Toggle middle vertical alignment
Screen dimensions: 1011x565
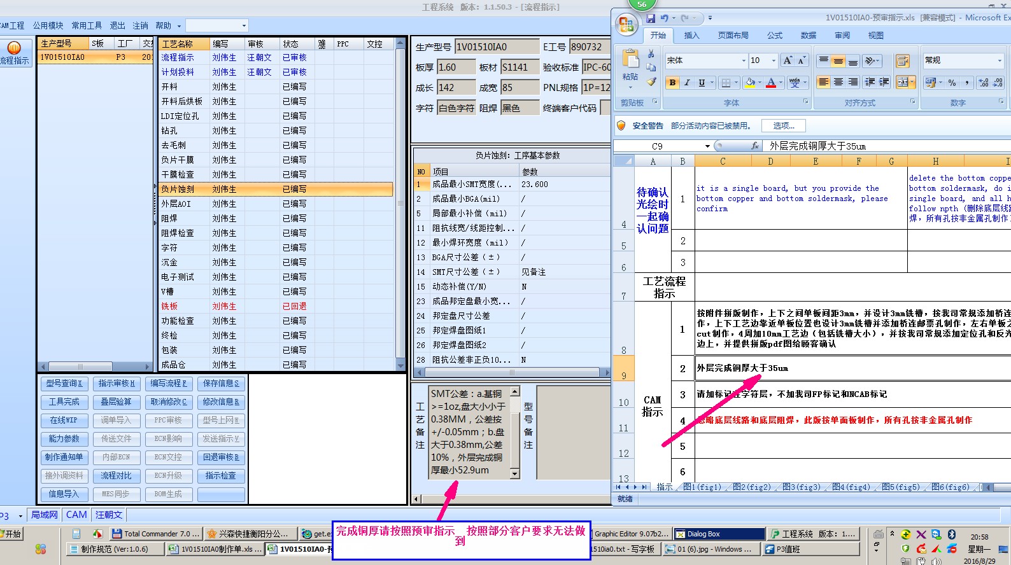(838, 60)
